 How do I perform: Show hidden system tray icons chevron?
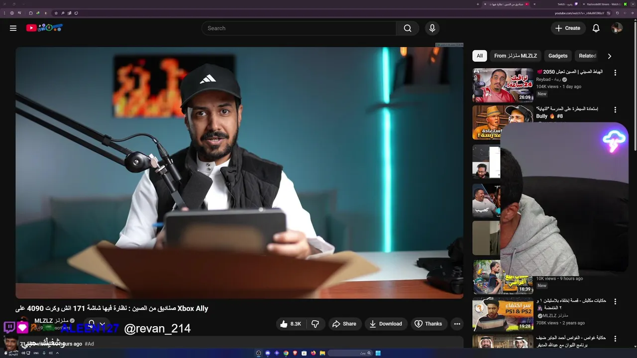pyautogui.click(x=57, y=353)
